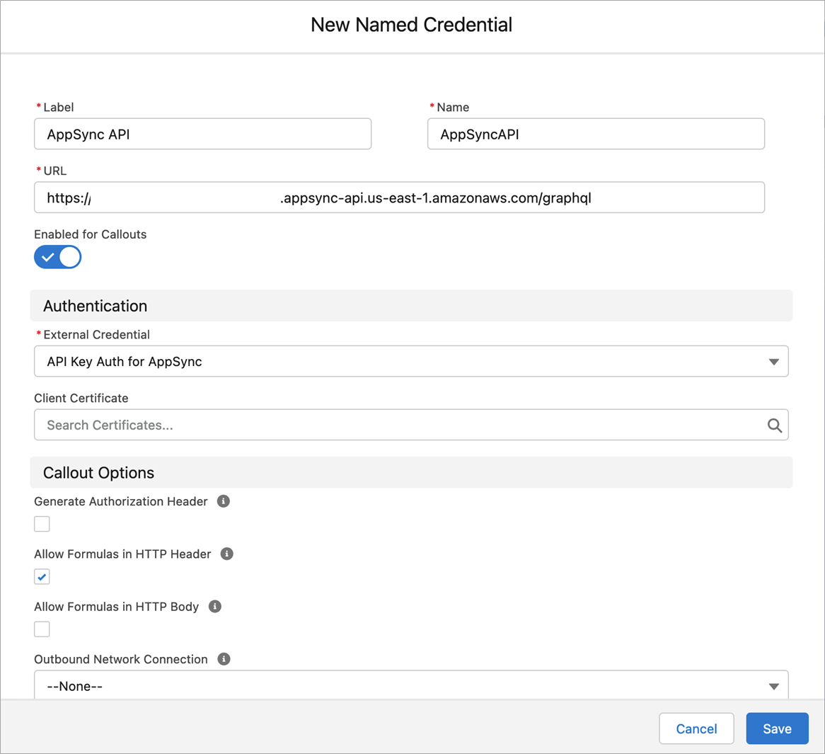Click the Client Certificate label
The width and height of the screenshot is (825, 754).
click(81, 398)
